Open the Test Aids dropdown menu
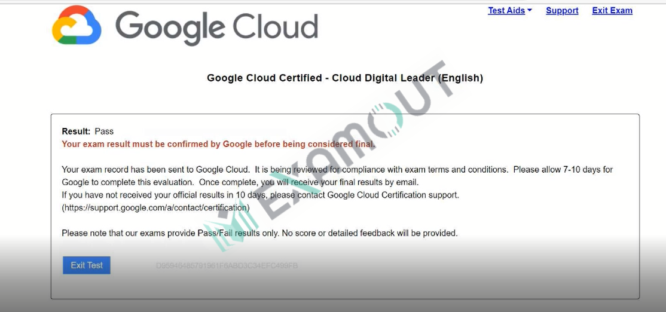Image resolution: width=666 pixels, height=312 pixels. click(510, 11)
